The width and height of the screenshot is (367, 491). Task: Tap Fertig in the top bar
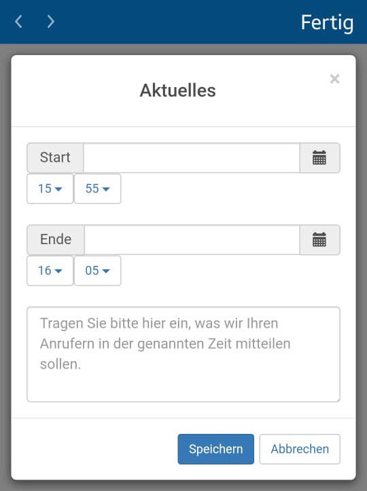[327, 23]
